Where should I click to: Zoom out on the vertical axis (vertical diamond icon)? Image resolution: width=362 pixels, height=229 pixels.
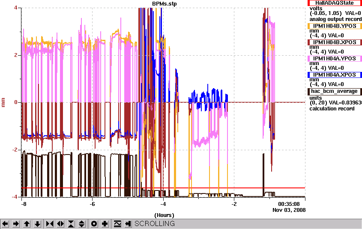click(82, 224)
